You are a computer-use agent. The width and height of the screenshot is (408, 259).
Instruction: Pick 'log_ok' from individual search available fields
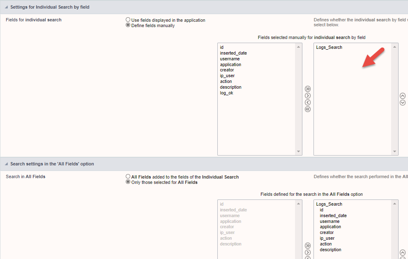pyautogui.click(x=226, y=93)
